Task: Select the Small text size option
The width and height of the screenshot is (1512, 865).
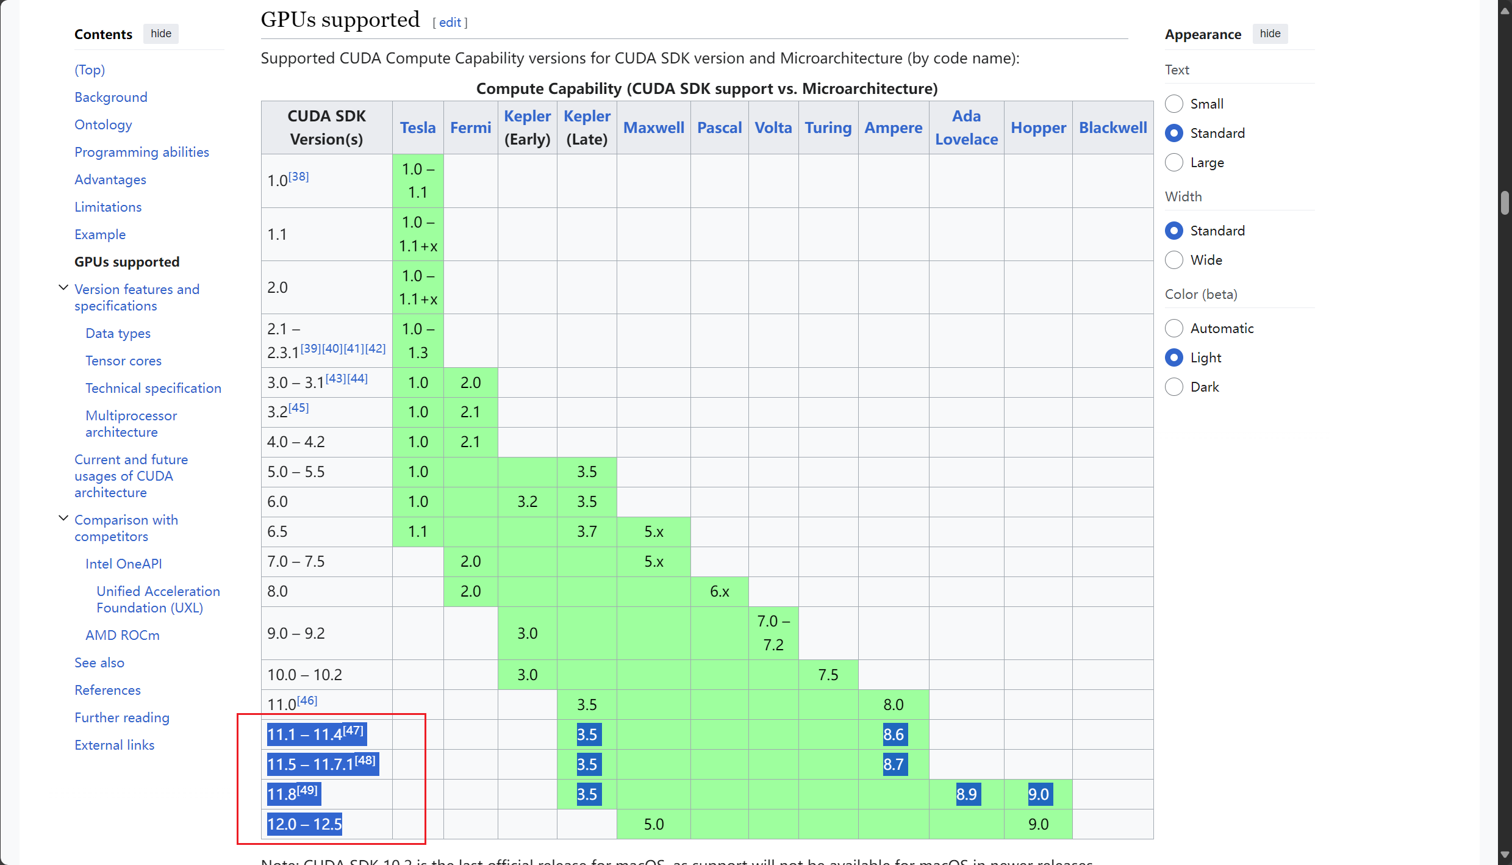Action: [x=1173, y=104]
